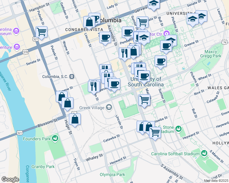Open the fork and knife marker on Assembly St
This screenshot has width=229, height=183.
[x=125, y=53]
